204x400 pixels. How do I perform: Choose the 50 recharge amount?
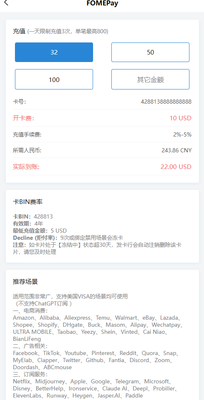point(150,52)
